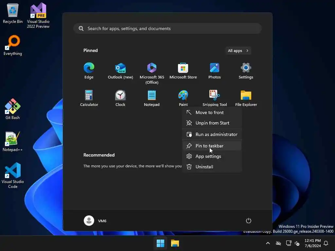Launch Snipping Tool pinned app
This screenshot has height=251, width=335.
[215, 98]
